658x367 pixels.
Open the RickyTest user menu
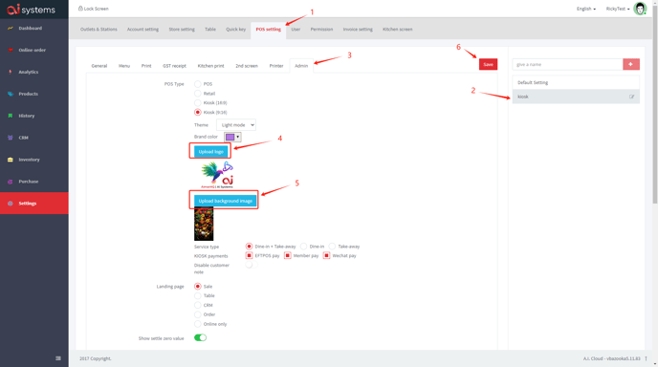tap(618, 9)
